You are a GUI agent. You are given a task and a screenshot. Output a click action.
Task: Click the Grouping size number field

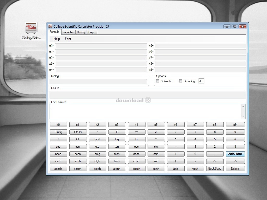click(x=201, y=81)
